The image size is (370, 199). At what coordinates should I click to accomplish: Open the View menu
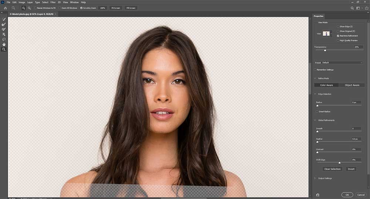(x=65, y=2)
